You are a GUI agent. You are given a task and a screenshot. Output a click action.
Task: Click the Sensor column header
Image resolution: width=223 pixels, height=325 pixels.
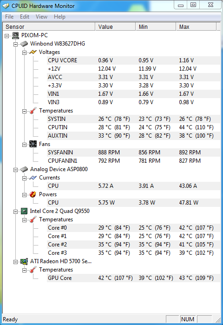tap(49, 27)
